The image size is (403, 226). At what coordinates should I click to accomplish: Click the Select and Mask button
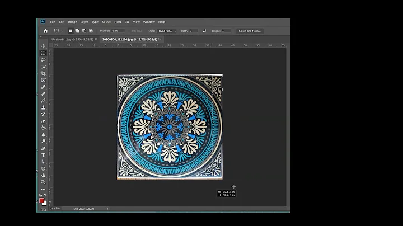click(x=250, y=31)
